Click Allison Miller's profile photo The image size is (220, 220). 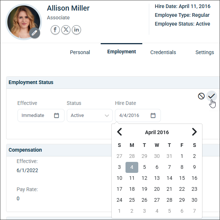(24, 22)
